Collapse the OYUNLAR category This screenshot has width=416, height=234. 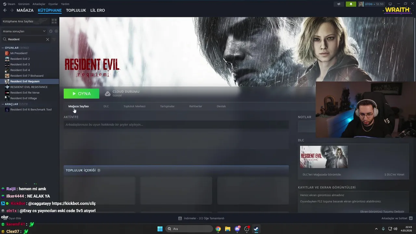[x=3, y=48]
